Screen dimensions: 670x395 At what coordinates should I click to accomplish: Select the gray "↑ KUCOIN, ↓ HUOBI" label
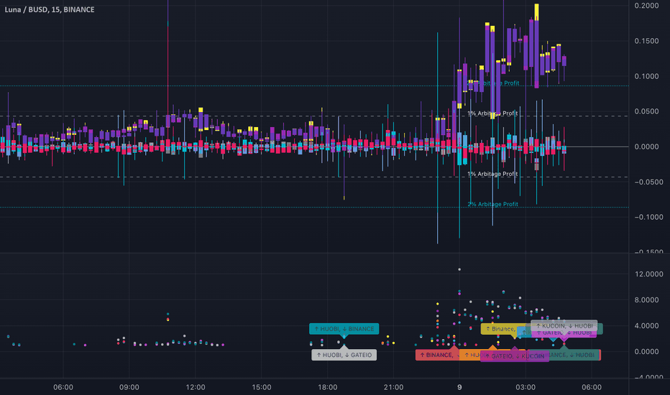(x=564, y=325)
